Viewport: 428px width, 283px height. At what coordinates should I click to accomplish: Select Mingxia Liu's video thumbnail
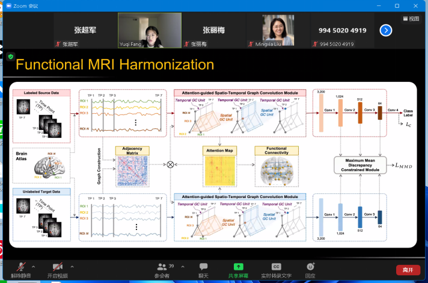(278, 31)
